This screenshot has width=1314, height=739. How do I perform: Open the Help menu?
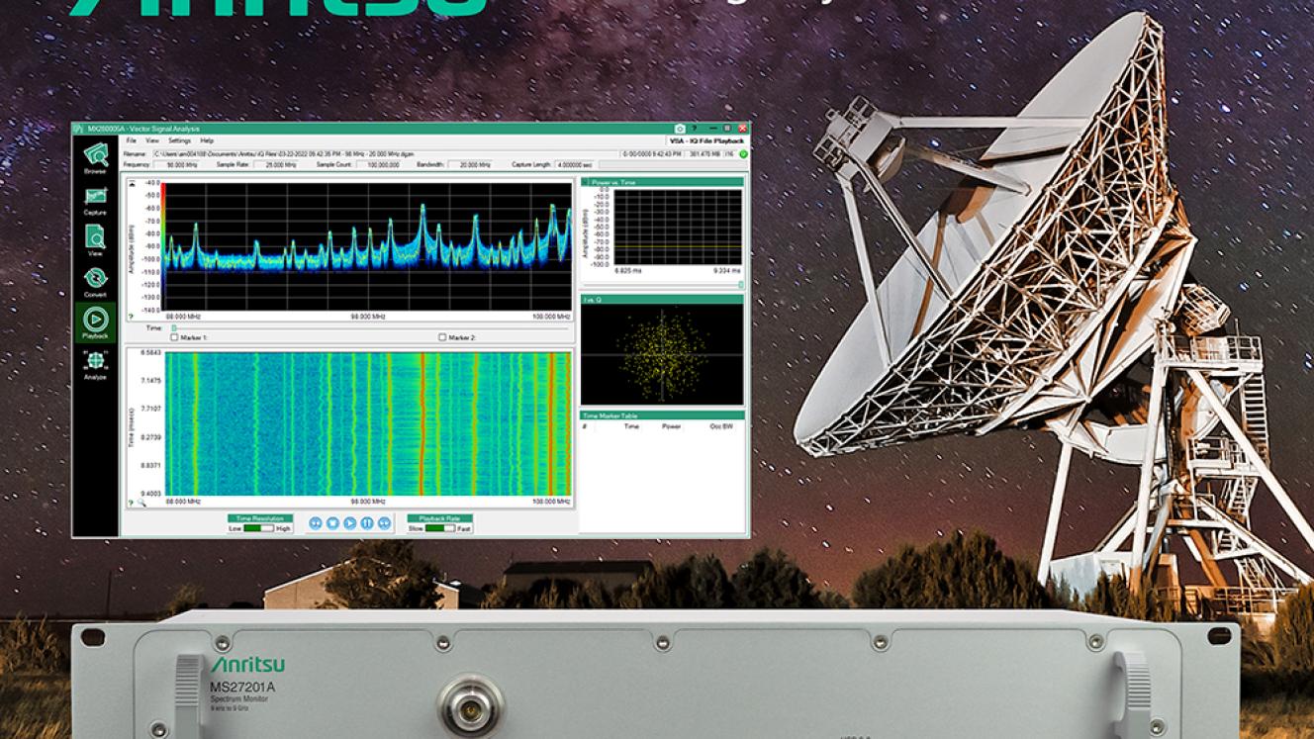click(x=207, y=141)
